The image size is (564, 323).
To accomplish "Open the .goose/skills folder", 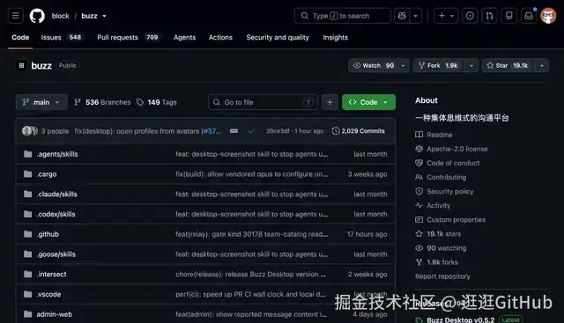I will point(56,254).
